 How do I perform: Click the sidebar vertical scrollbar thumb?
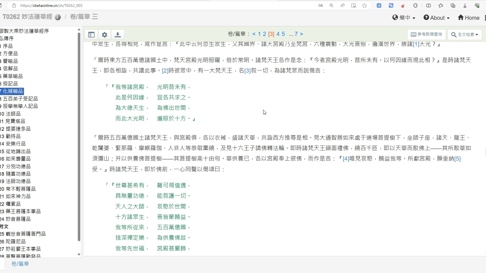(x=79, y=137)
